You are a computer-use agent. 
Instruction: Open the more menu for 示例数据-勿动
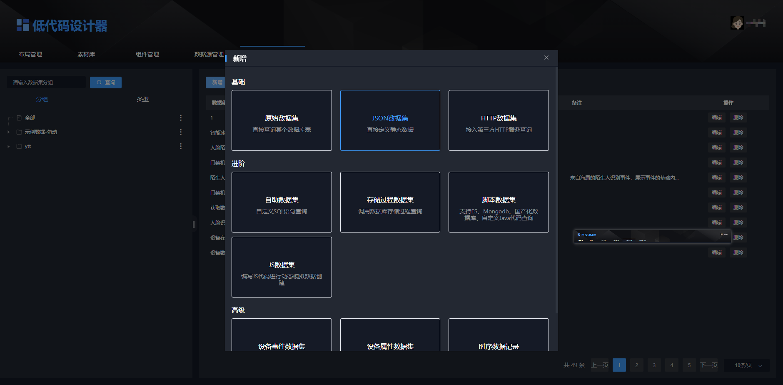(181, 132)
